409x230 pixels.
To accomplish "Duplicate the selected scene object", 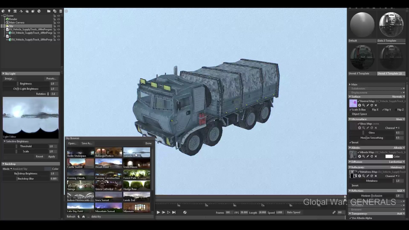I will [x=55, y=11].
